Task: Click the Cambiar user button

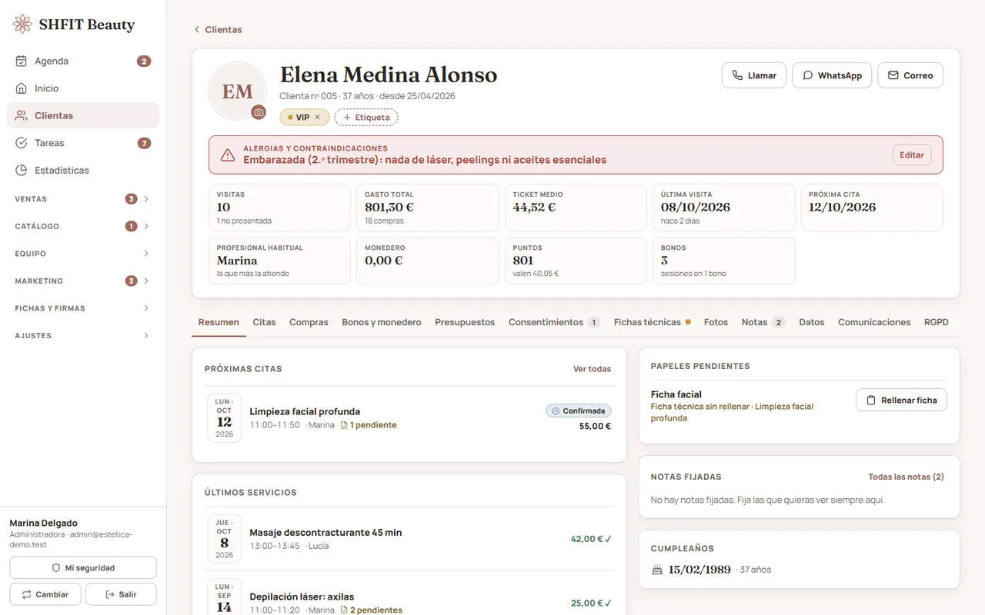Action: (45, 594)
